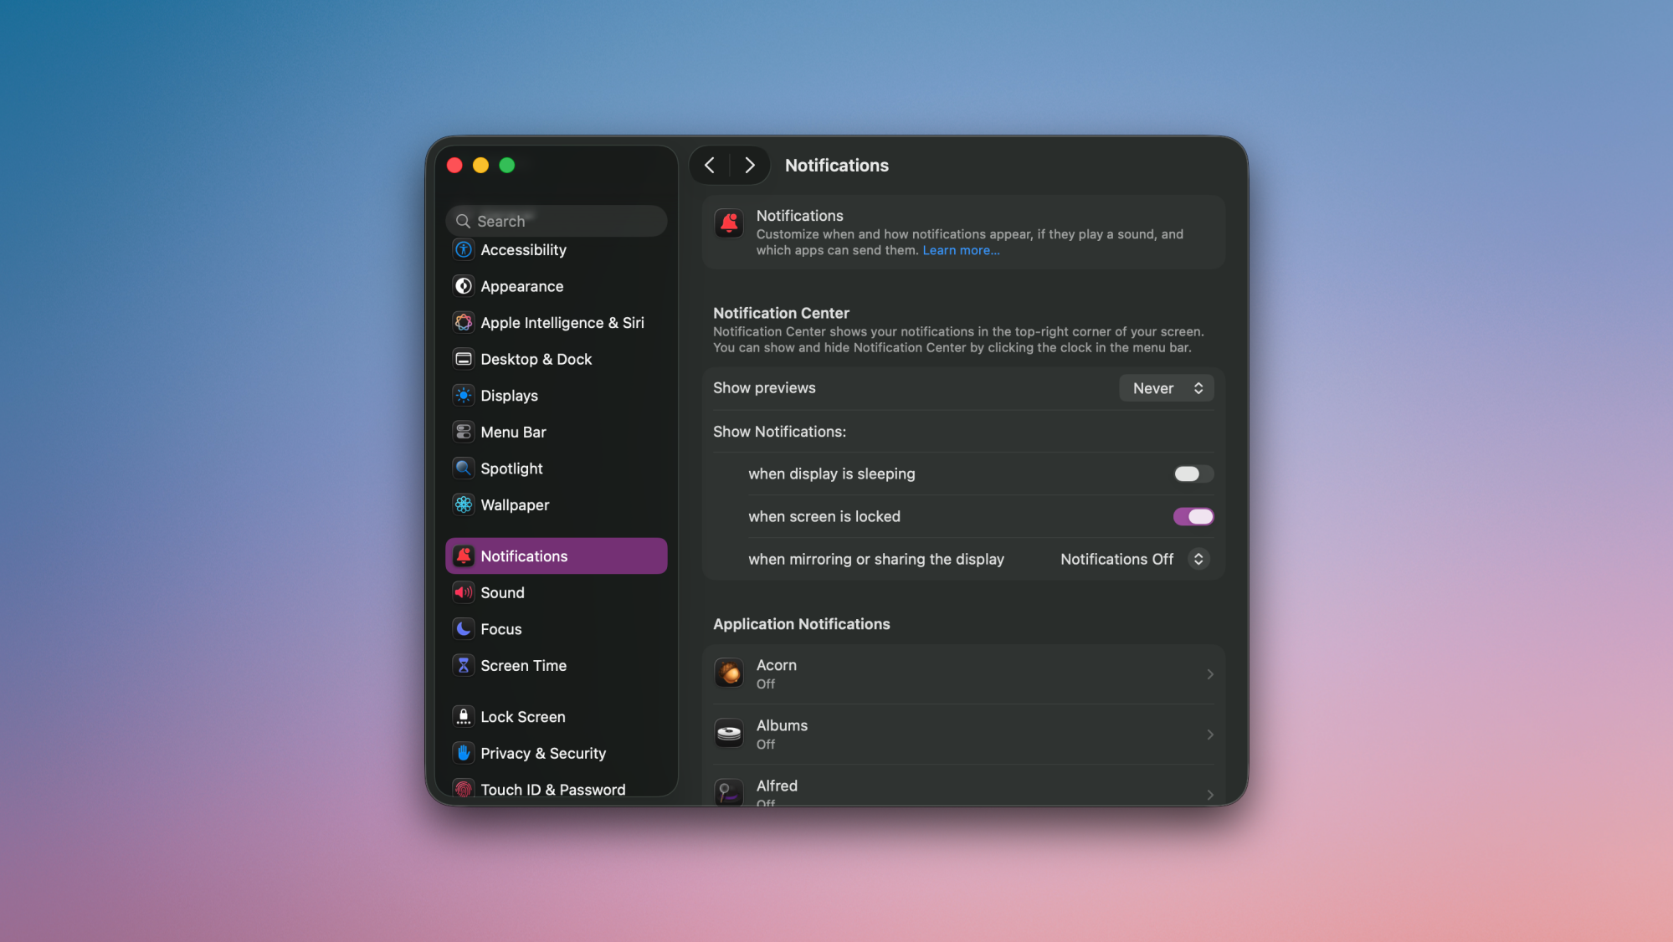Click the Apple Intelligence & Siri icon
This screenshot has width=1673, height=942.
464,322
